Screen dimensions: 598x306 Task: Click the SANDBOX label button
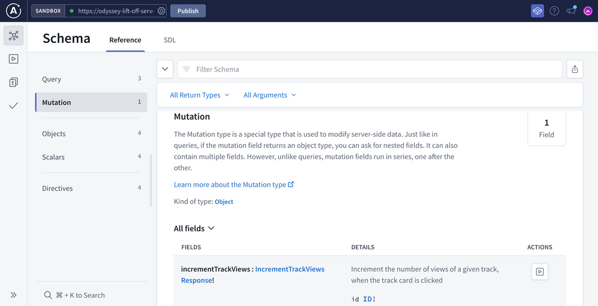click(48, 11)
